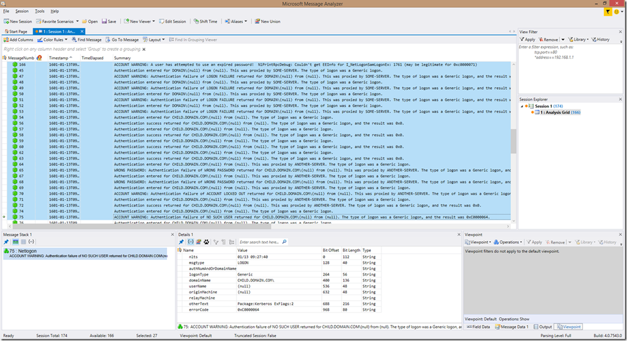Save the session with the Save button
The width and height of the screenshot is (627, 341).
[109, 21]
